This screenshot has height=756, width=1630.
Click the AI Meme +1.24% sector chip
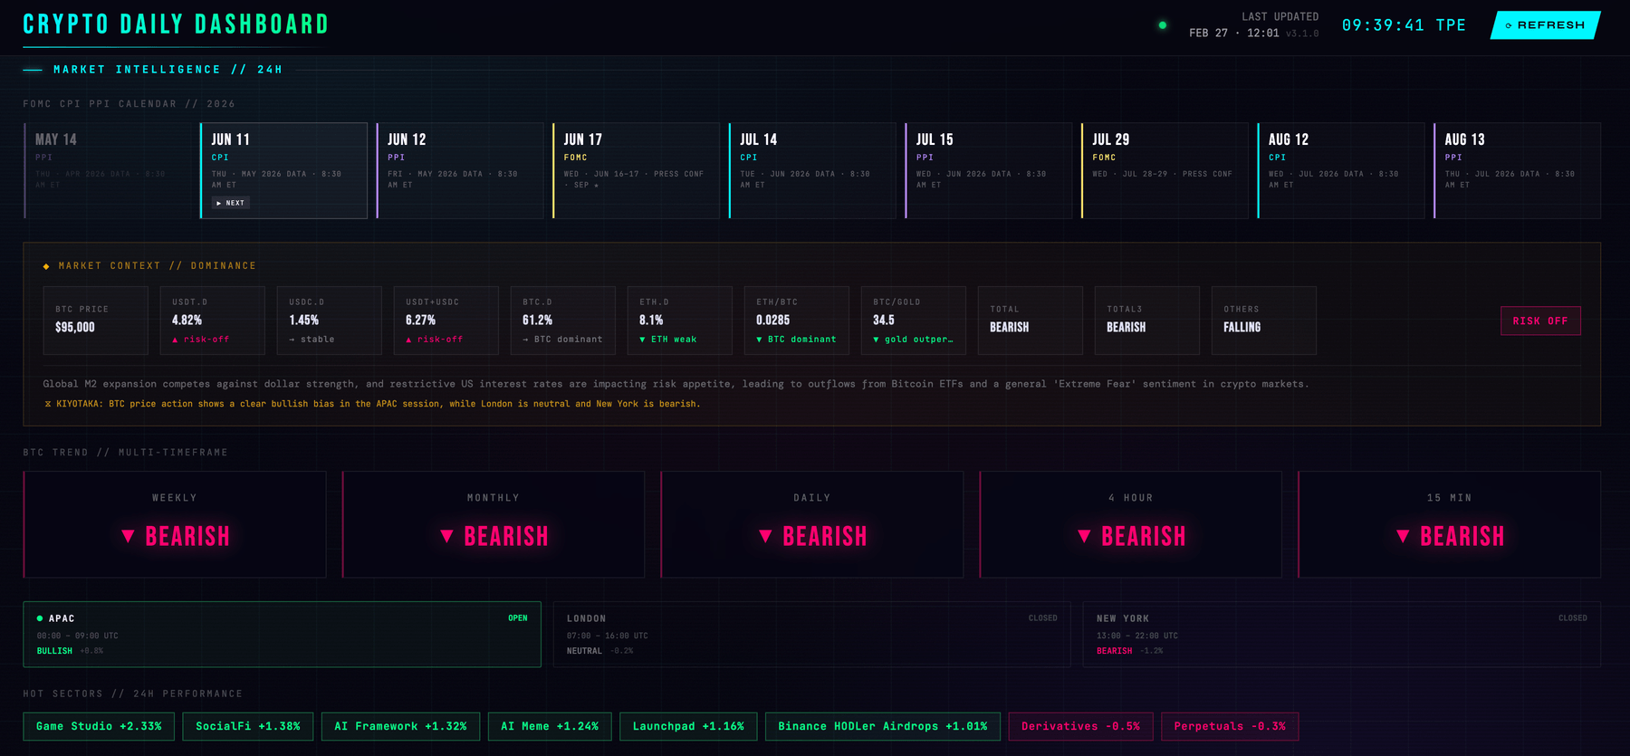click(550, 726)
